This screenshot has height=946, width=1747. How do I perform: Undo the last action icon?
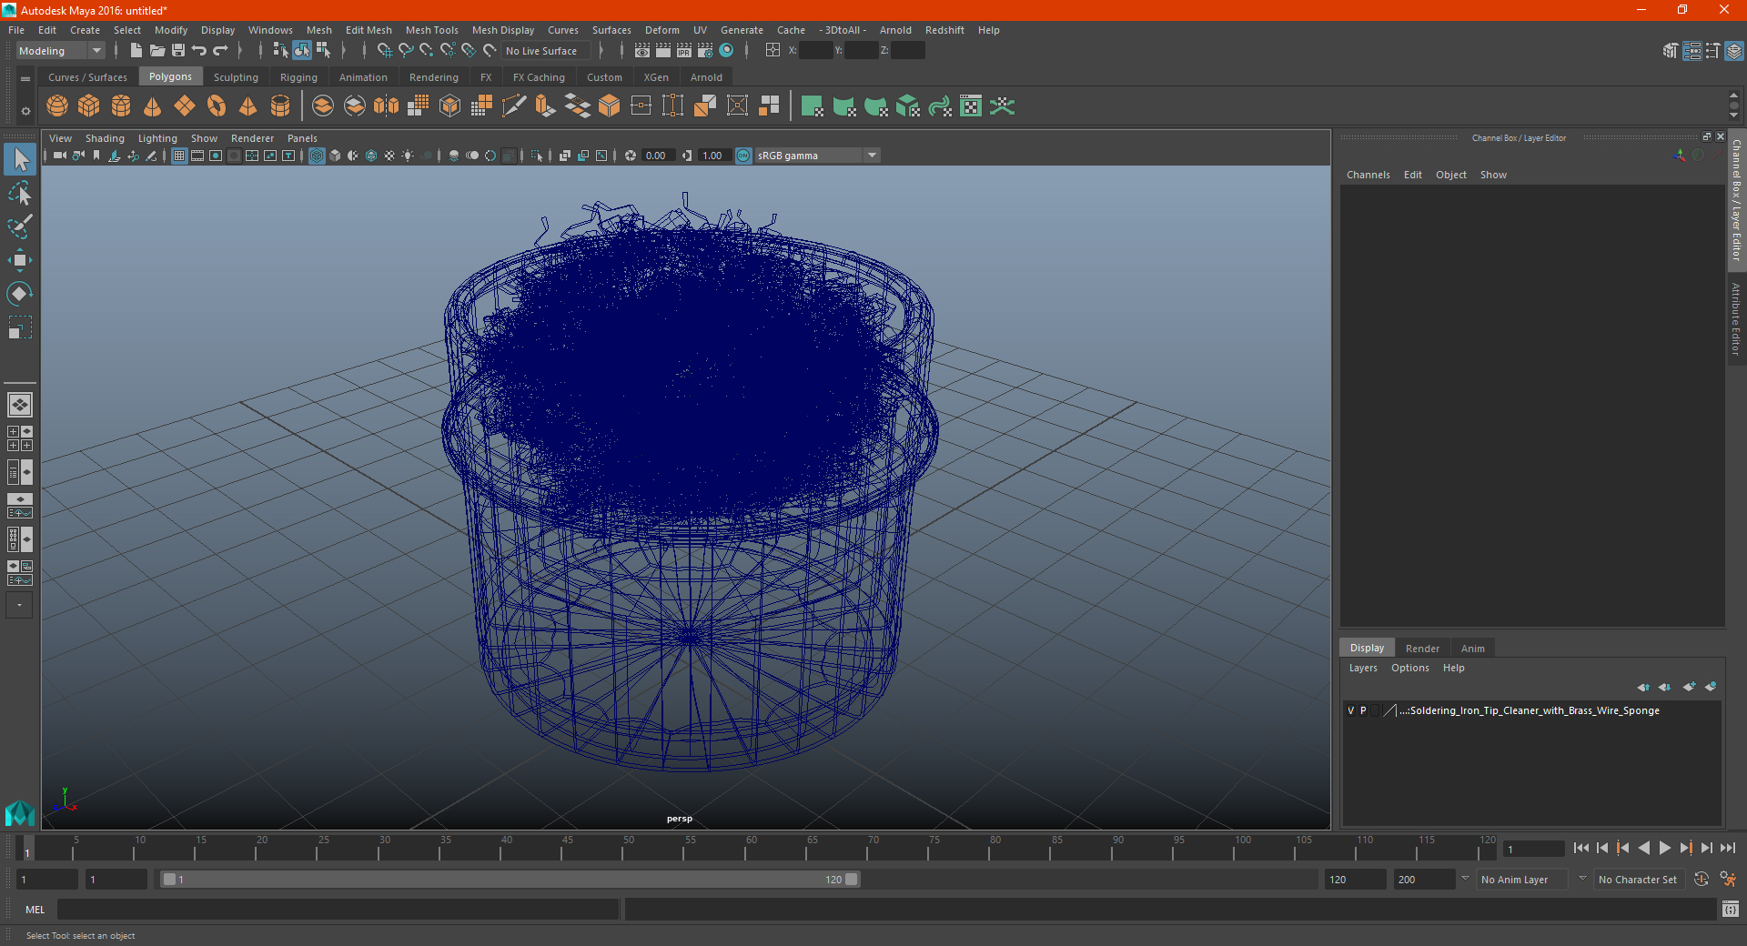(x=199, y=51)
